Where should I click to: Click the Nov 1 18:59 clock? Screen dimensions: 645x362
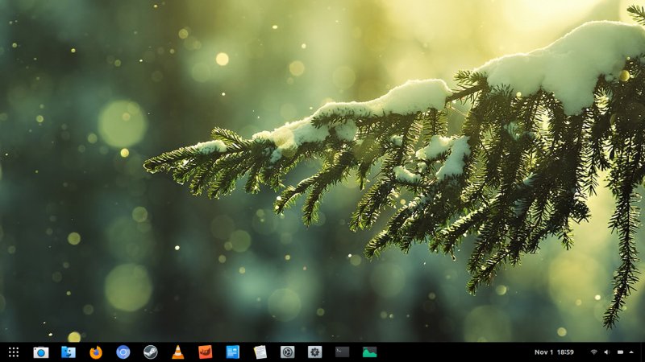pyautogui.click(x=554, y=352)
